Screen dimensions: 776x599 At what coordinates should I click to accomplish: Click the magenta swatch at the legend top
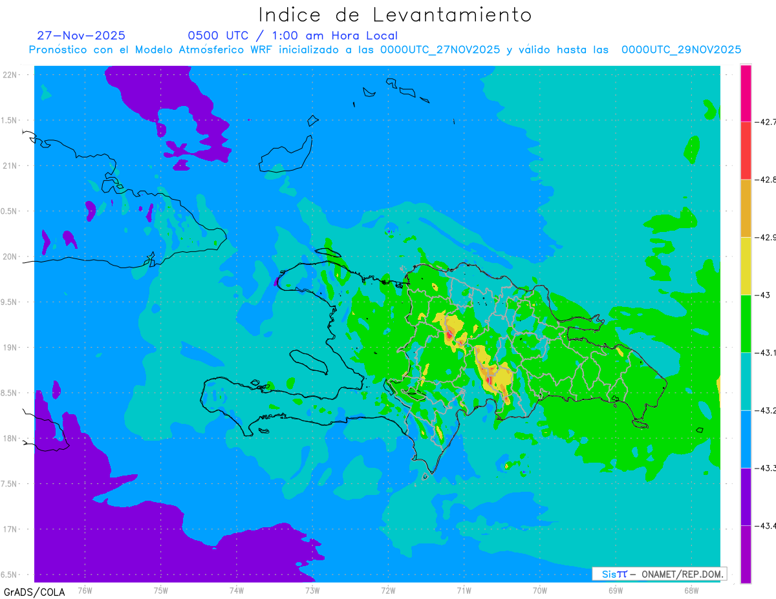(x=746, y=93)
